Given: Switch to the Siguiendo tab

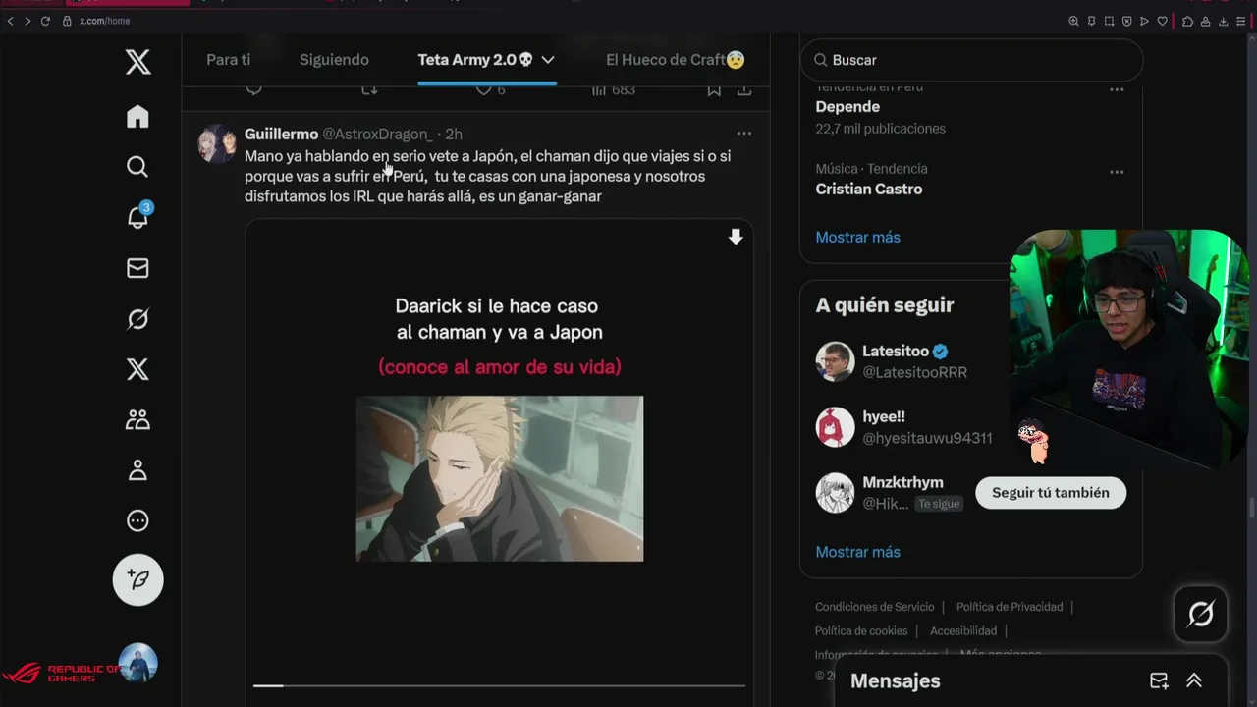Looking at the screenshot, I should (x=334, y=60).
